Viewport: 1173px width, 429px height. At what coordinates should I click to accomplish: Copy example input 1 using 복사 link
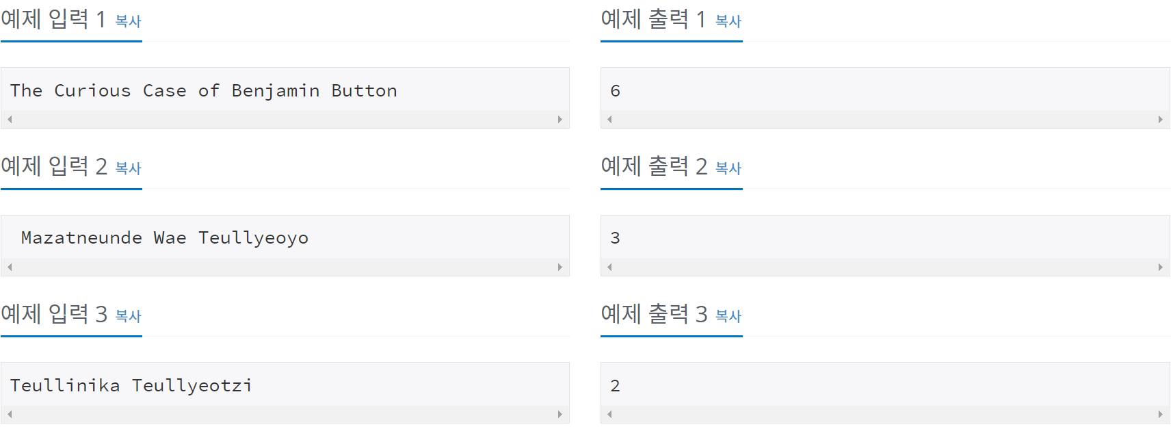pos(129,21)
